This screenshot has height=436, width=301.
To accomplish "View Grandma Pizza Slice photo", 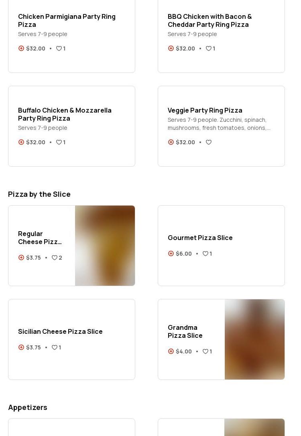I will tap(254, 339).
